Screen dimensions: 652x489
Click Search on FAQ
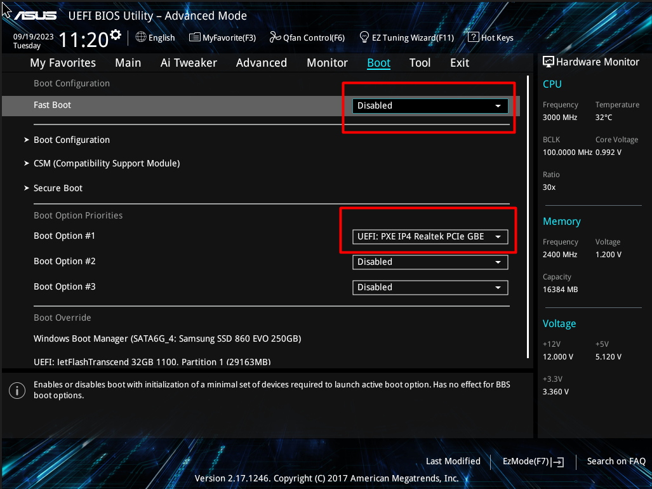[615, 461]
